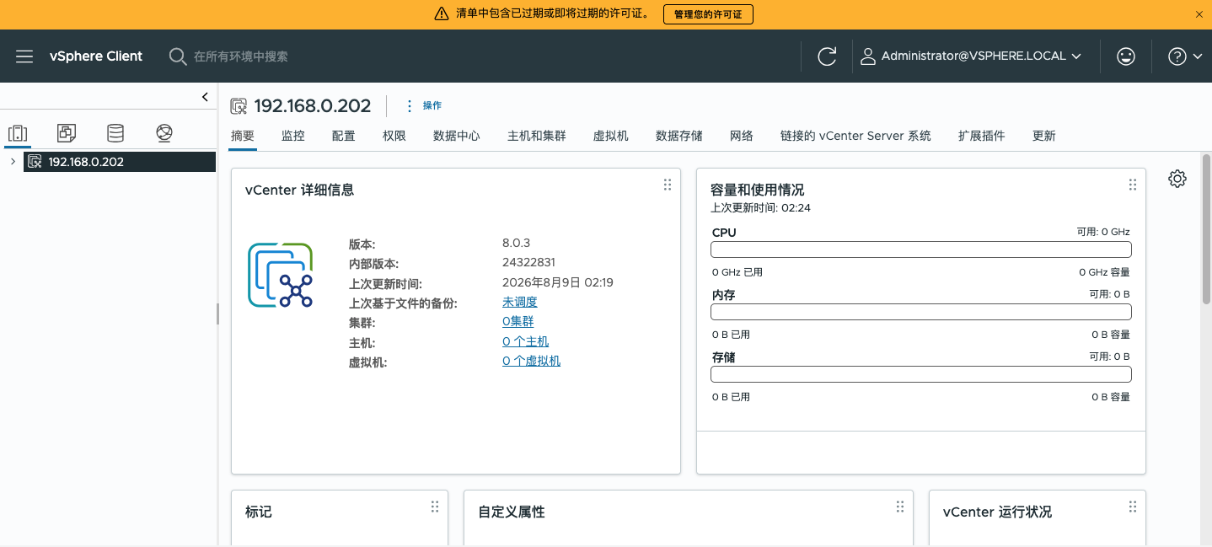Refresh with the circular arrow icon
The width and height of the screenshot is (1212, 547).
(x=827, y=56)
